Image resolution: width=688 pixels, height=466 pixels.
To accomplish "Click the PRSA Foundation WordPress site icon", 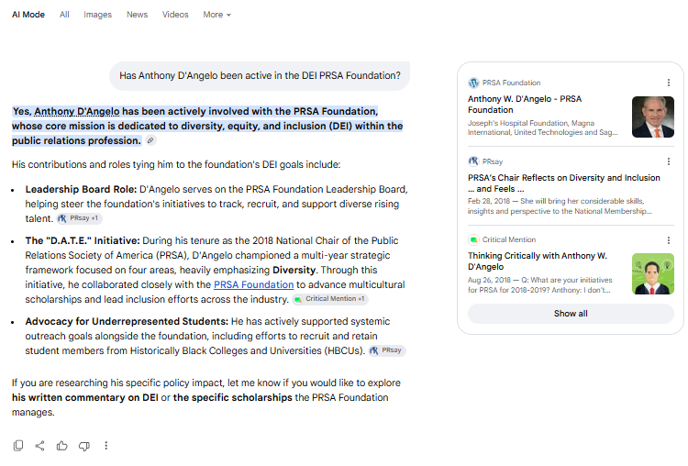I will coord(473,83).
